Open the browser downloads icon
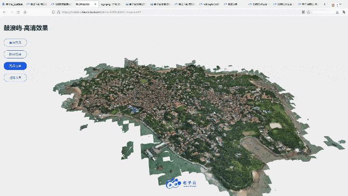 tap(337, 12)
